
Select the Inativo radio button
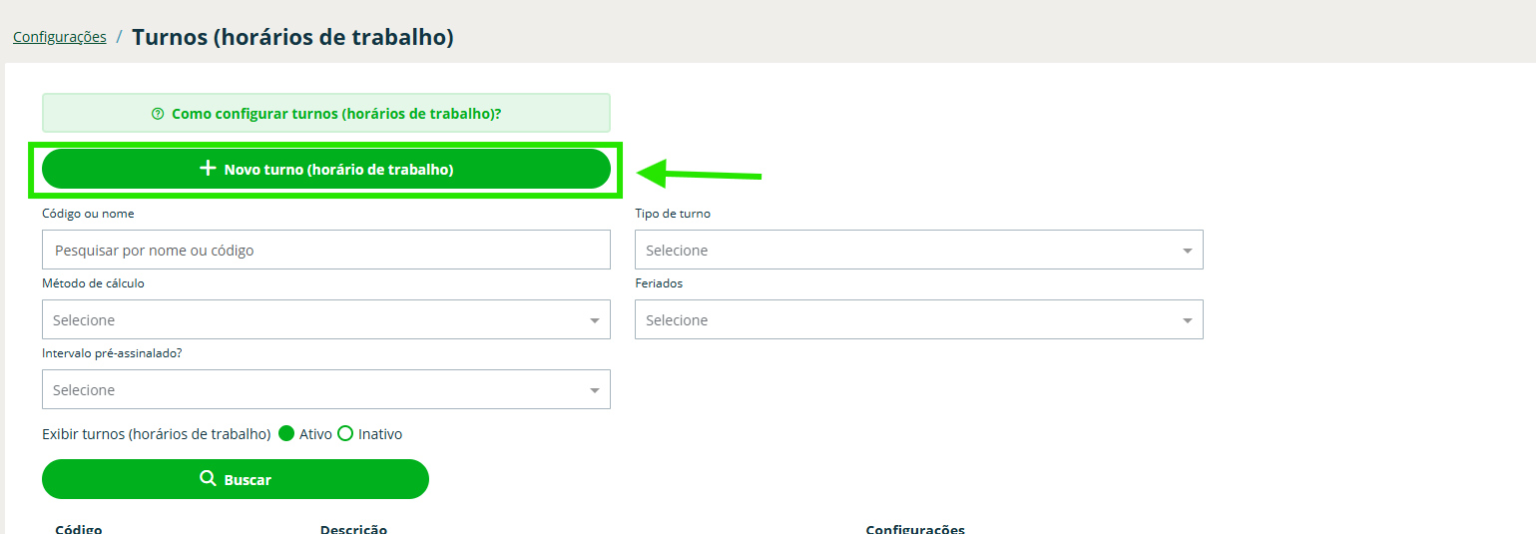(x=345, y=434)
